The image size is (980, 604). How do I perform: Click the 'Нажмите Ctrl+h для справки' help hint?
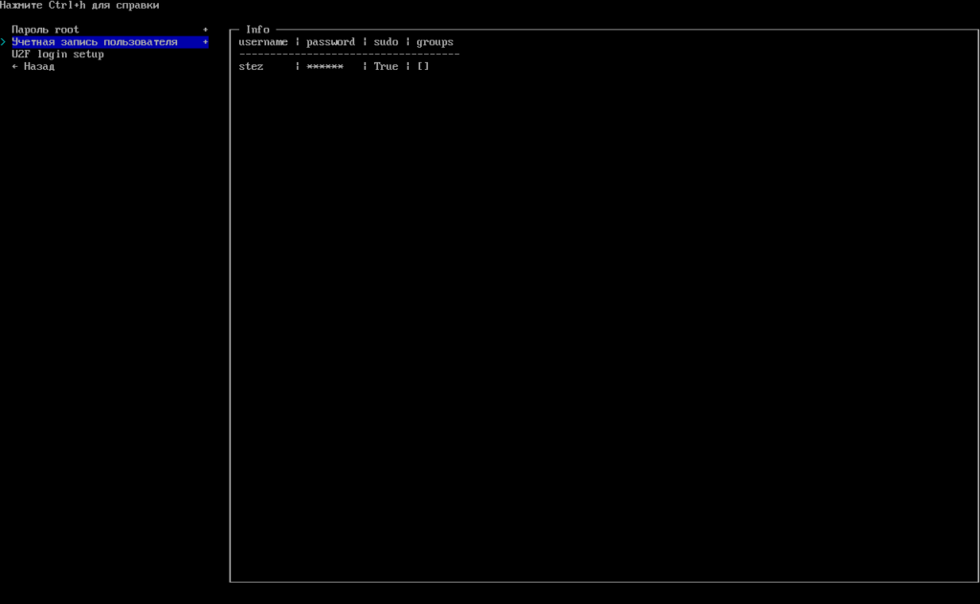point(79,6)
